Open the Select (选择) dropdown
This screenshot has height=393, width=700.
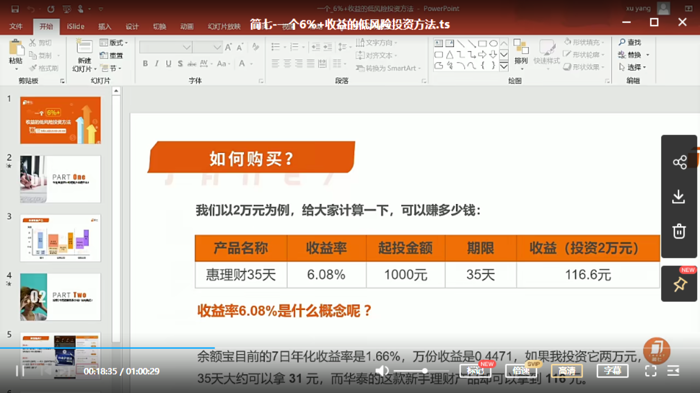632,68
